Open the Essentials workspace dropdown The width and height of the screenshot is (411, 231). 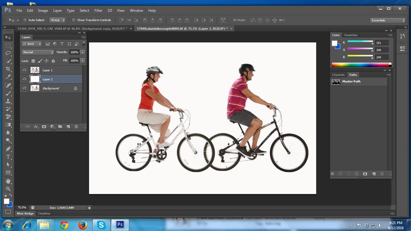coord(388,20)
